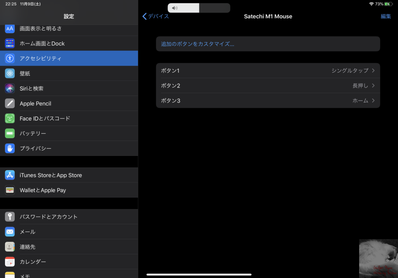Open the 画面表示と明るさ settings icon
The height and width of the screenshot is (278, 398).
(10, 29)
